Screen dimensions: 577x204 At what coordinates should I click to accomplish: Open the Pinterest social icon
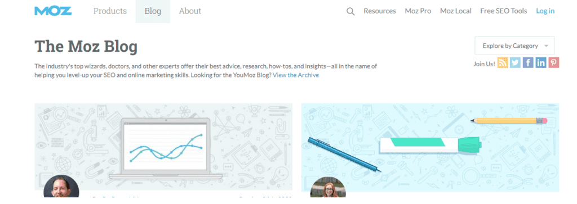[x=554, y=63]
